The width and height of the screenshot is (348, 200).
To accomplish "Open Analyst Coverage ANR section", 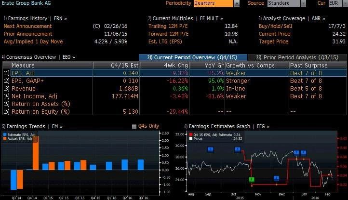I will coord(292,18).
